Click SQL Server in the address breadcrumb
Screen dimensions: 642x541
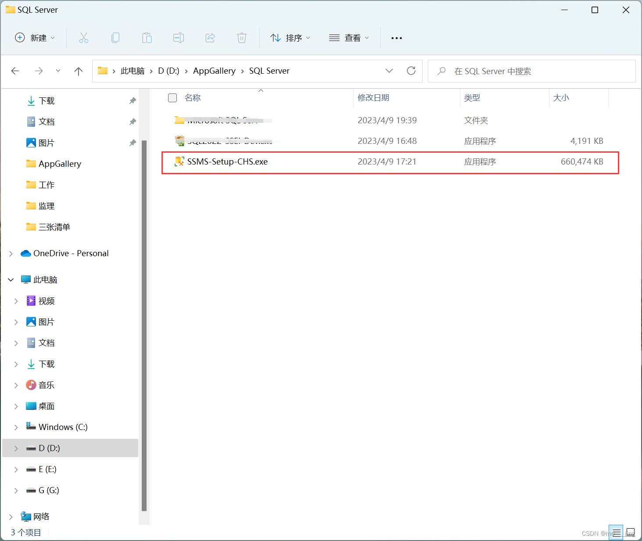point(269,71)
